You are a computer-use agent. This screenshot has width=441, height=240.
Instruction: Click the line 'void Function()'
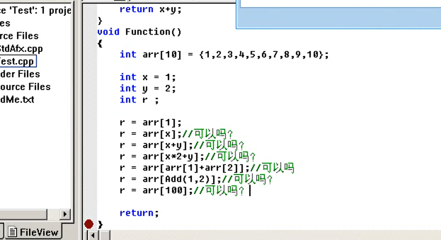pos(139,32)
